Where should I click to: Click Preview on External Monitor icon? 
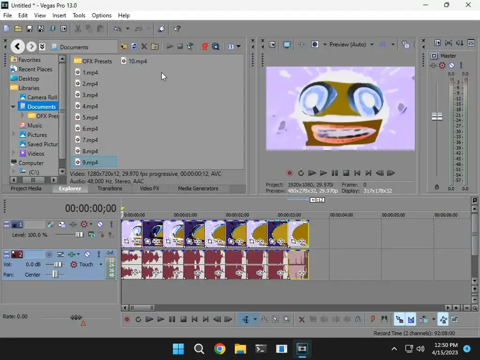(287, 45)
